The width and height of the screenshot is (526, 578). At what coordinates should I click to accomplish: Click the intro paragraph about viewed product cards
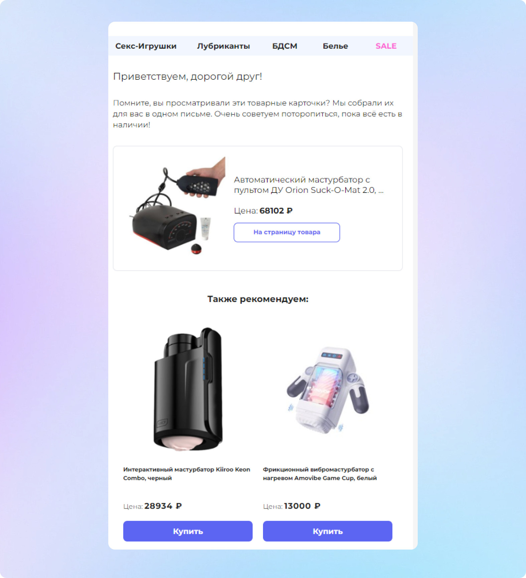pyautogui.click(x=257, y=114)
